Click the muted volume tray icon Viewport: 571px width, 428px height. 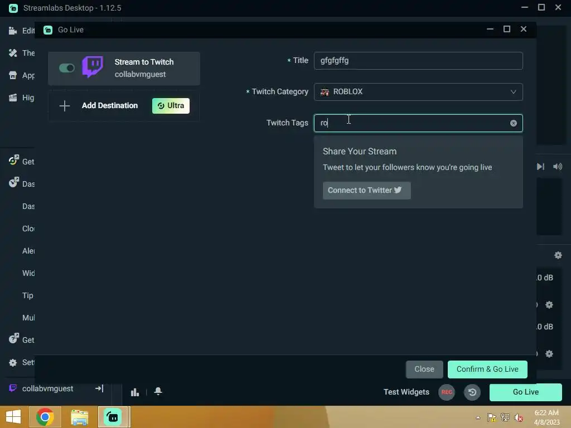[x=519, y=417]
